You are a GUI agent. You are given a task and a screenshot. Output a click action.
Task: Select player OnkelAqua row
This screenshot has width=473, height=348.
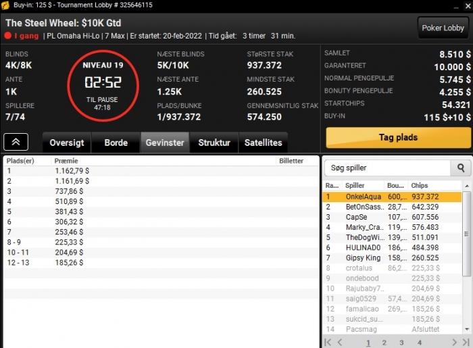click(392, 197)
